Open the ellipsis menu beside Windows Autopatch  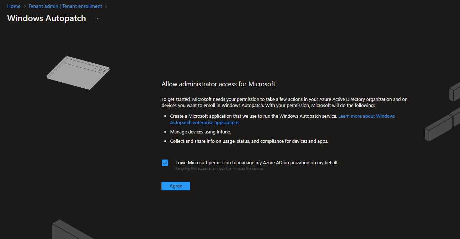[97, 18]
